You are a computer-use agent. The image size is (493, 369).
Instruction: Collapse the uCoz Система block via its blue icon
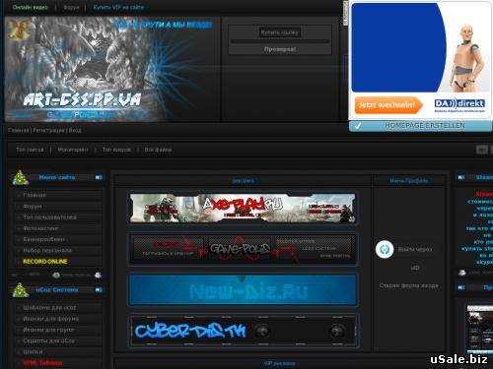99,290
